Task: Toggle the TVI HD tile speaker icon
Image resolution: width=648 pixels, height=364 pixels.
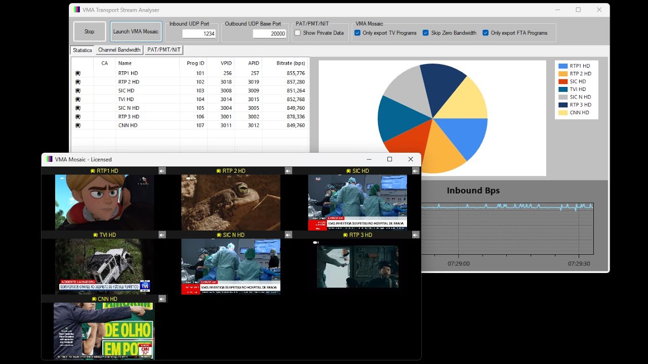Action: [x=162, y=235]
